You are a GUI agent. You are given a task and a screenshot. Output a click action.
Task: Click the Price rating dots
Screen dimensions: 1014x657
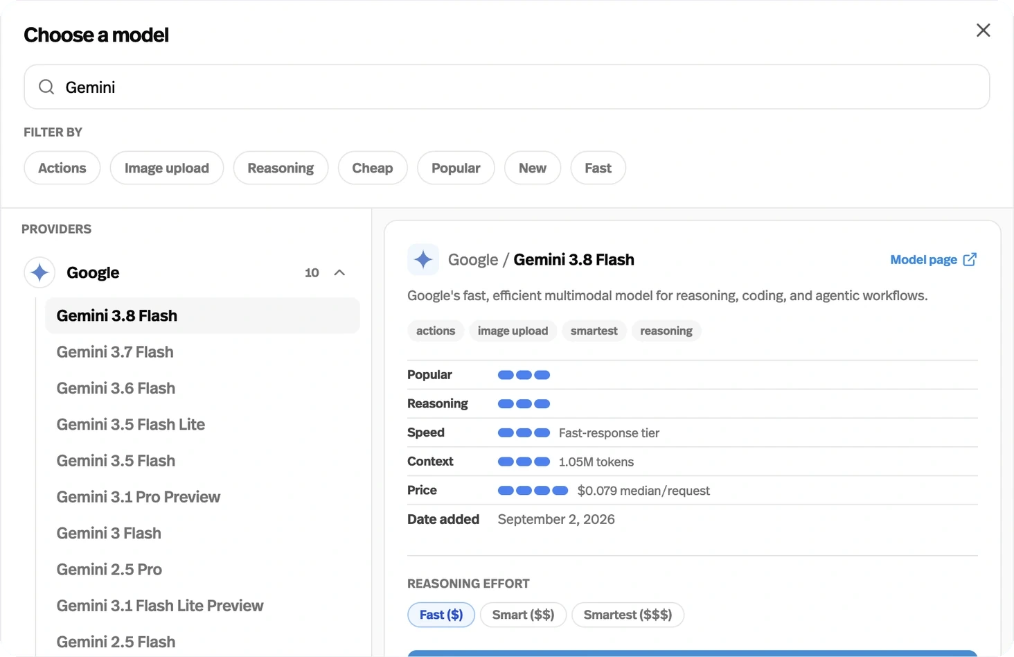tap(533, 491)
